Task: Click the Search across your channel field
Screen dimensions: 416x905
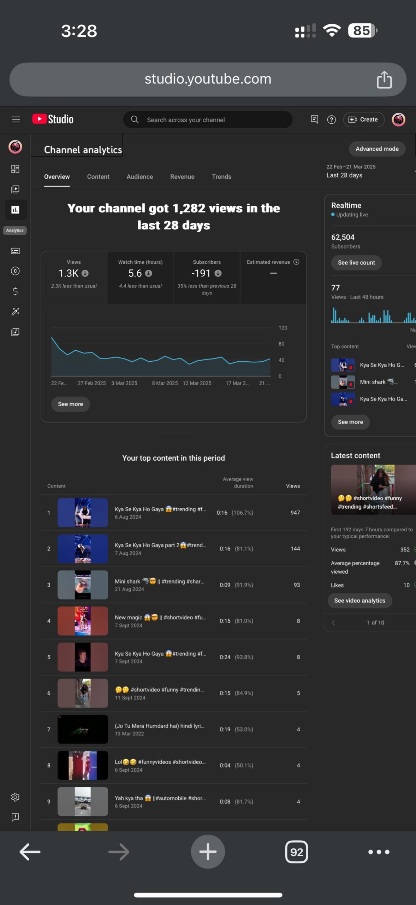Action: (x=208, y=120)
